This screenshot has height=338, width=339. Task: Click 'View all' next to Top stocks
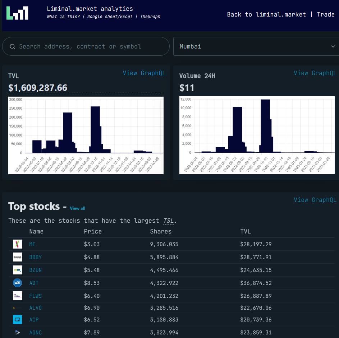coord(77,208)
